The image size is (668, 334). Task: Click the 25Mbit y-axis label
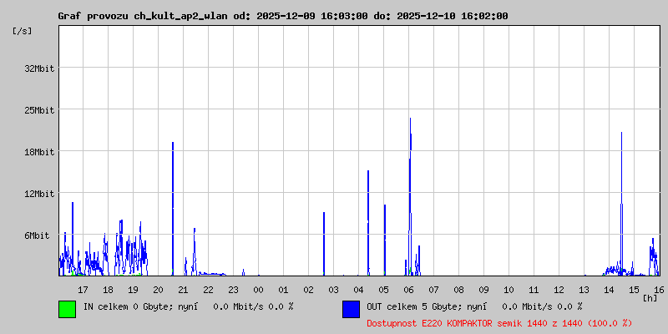[39, 110]
